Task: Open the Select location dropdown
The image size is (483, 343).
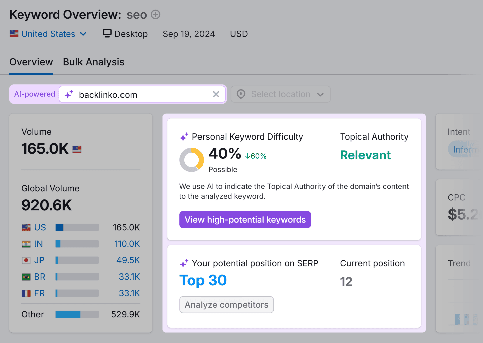Action: point(280,94)
